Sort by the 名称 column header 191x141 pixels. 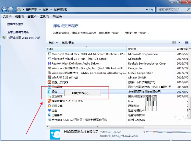tap(86, 49)
